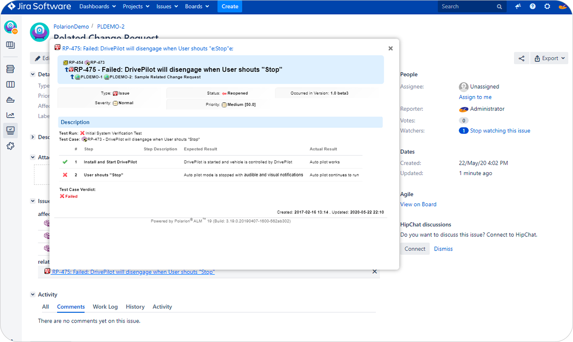
Task: Open the linked RP-475 issue link at bottom
Action: [133, 272]
